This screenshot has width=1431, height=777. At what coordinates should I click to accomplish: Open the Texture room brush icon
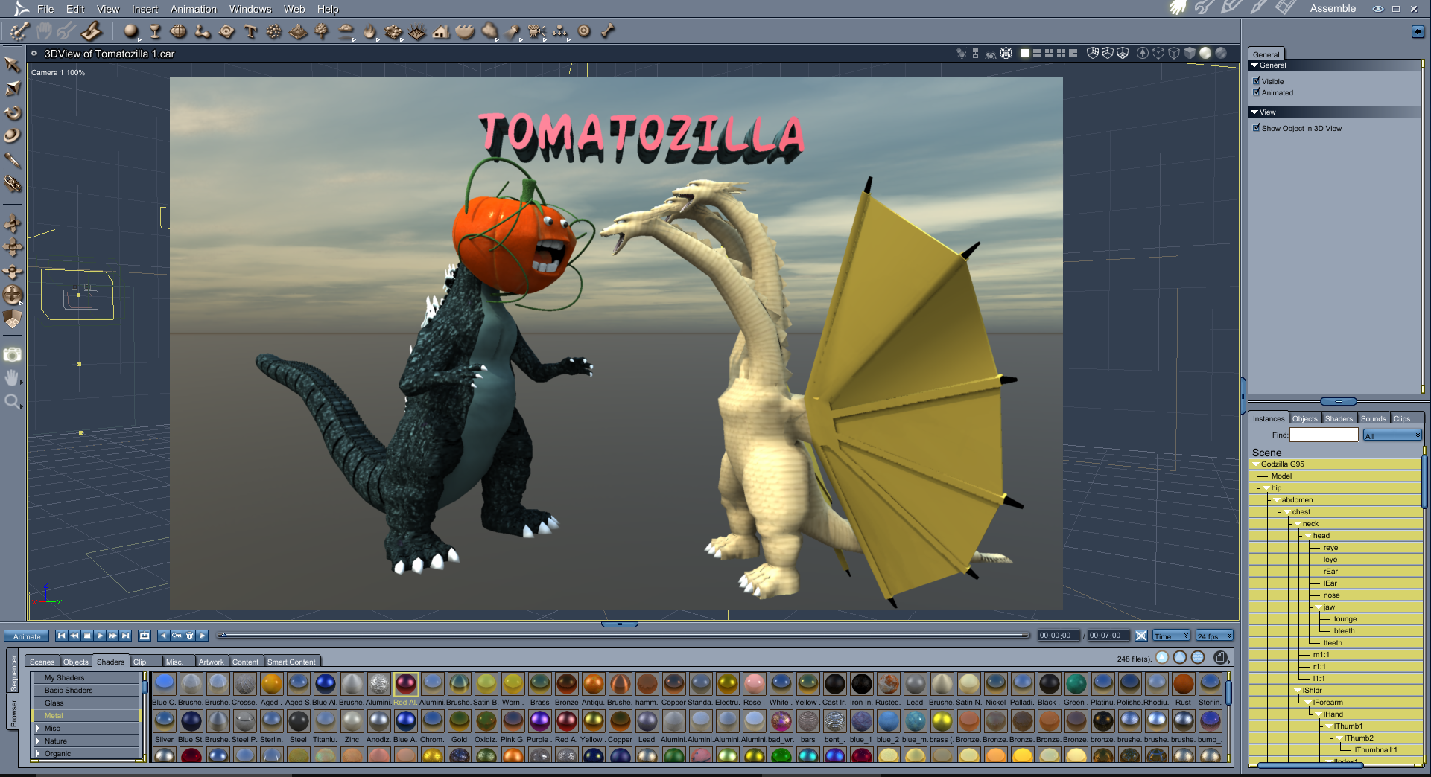point(1258,8)
